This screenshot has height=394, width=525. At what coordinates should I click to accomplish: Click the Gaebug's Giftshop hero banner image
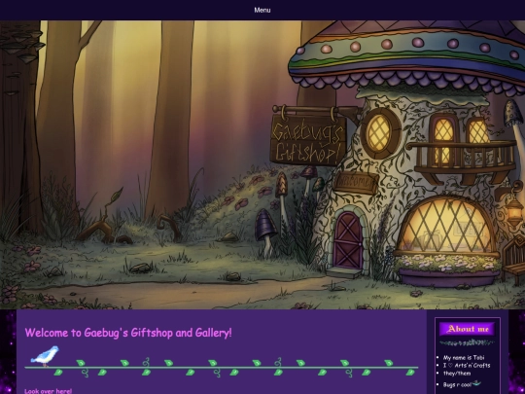click(262, 164)
